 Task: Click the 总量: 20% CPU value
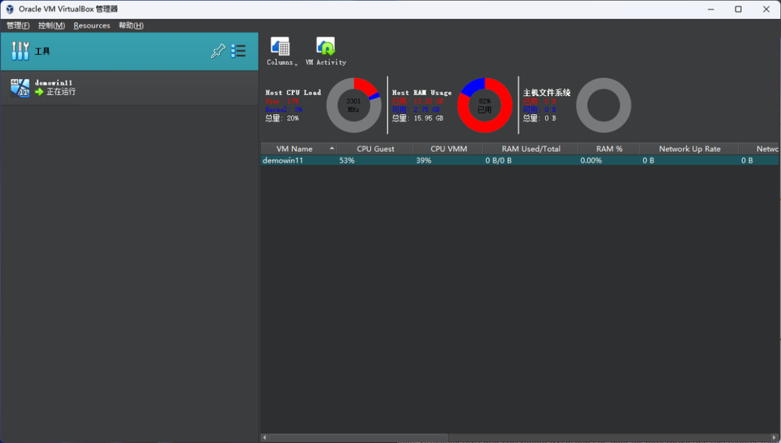(x=282, y=119)
